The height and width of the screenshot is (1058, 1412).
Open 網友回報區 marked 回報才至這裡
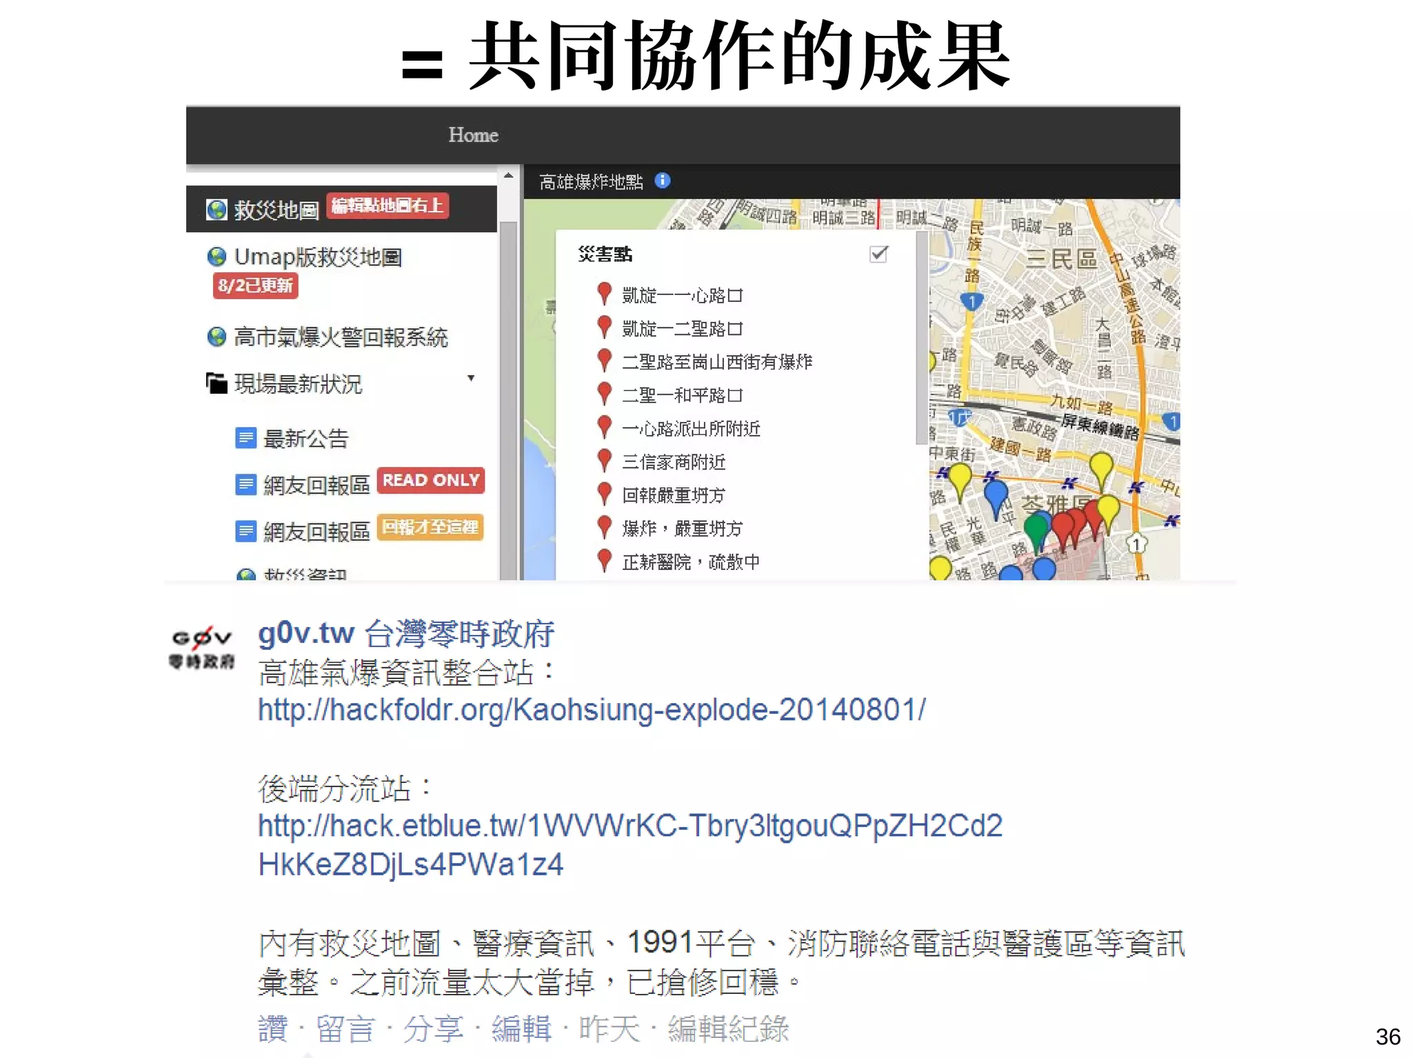tap(316, 531)
